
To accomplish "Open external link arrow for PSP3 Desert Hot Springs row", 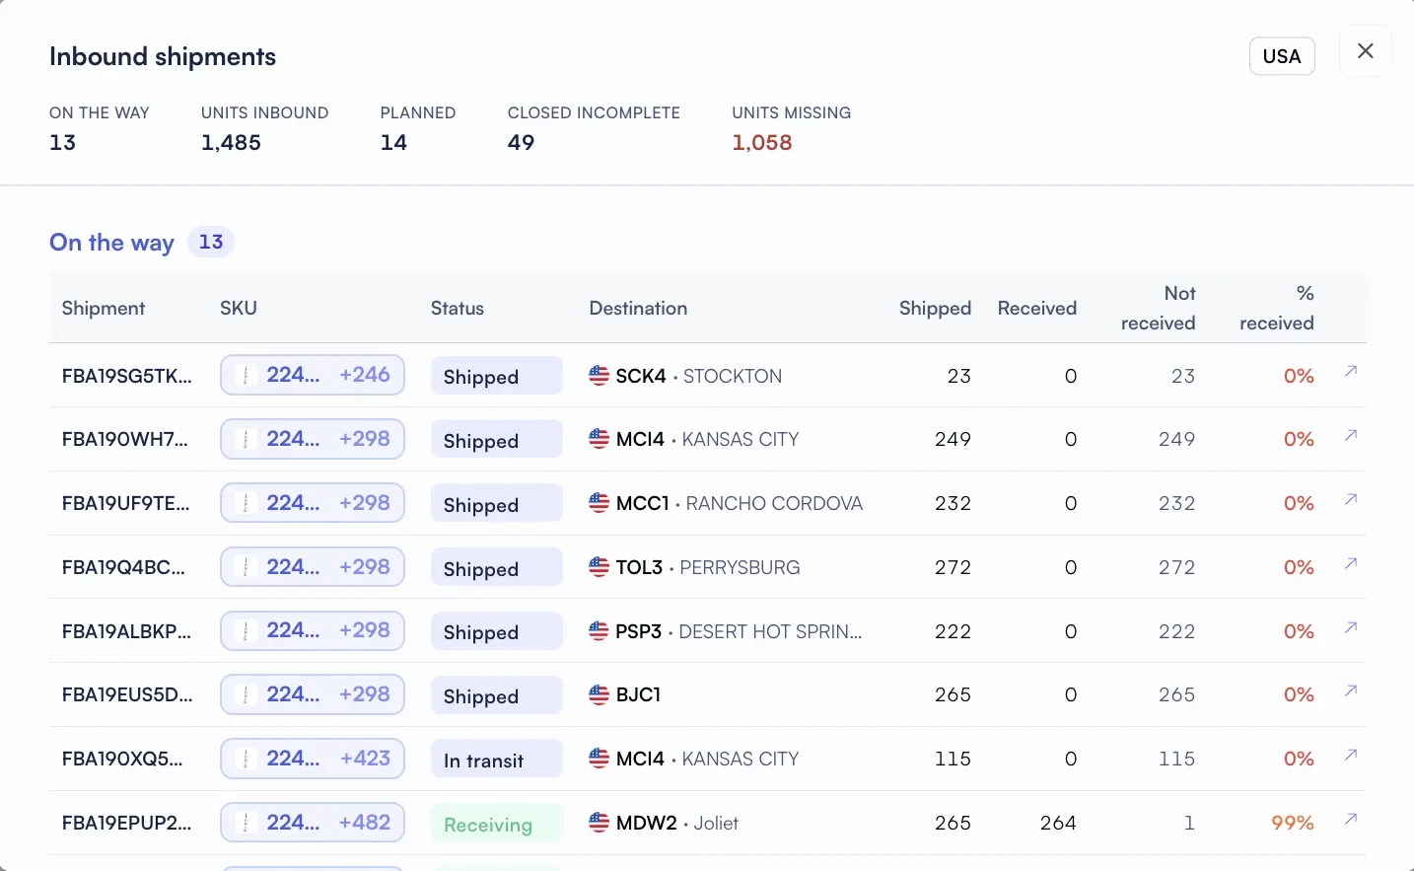I will pyautogui.click(x=1351, y=627).
